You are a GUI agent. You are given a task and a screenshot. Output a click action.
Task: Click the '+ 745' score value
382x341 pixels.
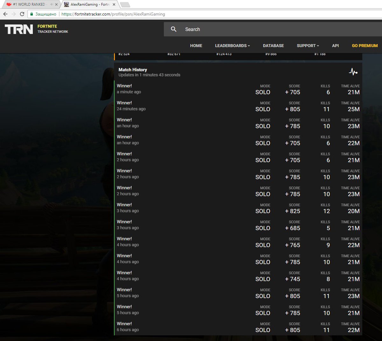pyautogui.click(x=293, y=279)
